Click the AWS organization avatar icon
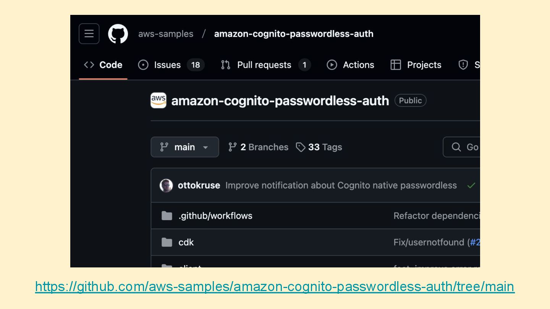This screenshot has height=309, width=550. [x=159, y=100]
